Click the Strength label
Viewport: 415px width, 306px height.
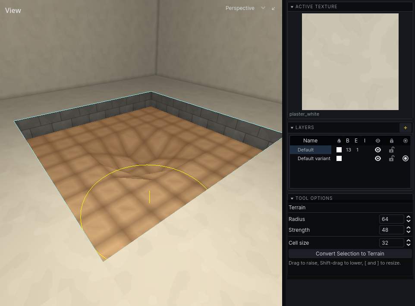click(x=299, y=230)
